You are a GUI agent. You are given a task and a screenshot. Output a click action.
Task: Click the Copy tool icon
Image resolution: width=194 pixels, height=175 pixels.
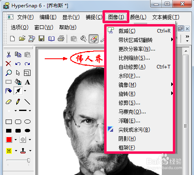click(18, 55)
